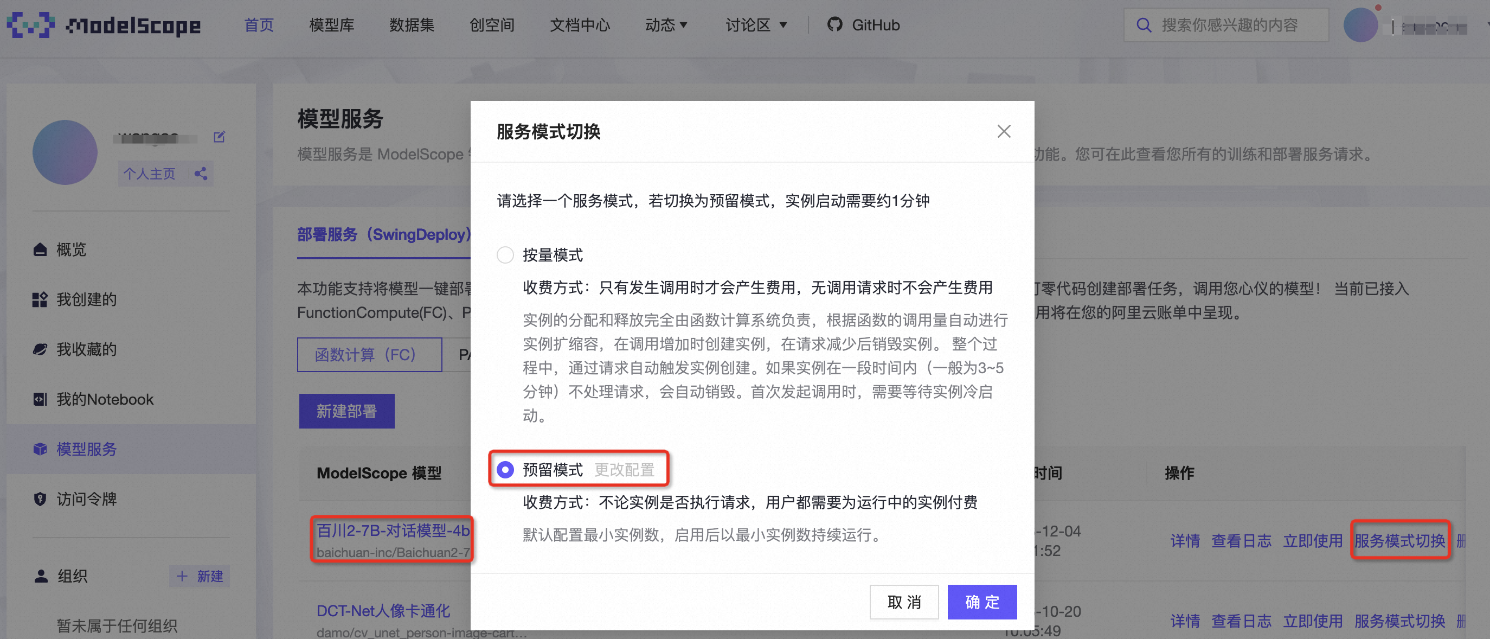The height and width of the screenshot is (639, 1490).
Task: Click 更改配置 link beside 预留模式
Action: (x=624, y=469)
